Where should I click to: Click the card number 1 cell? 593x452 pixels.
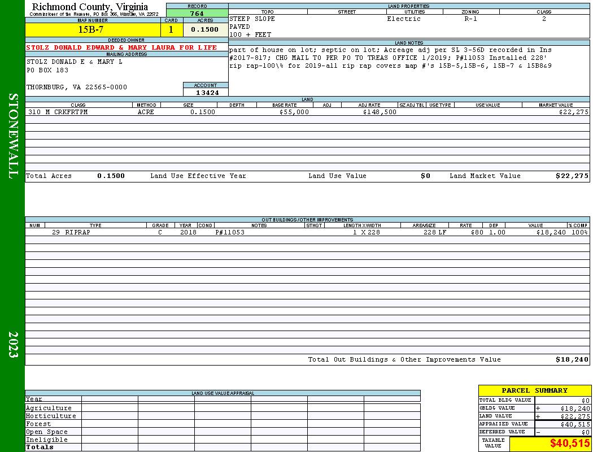point(171,29)
